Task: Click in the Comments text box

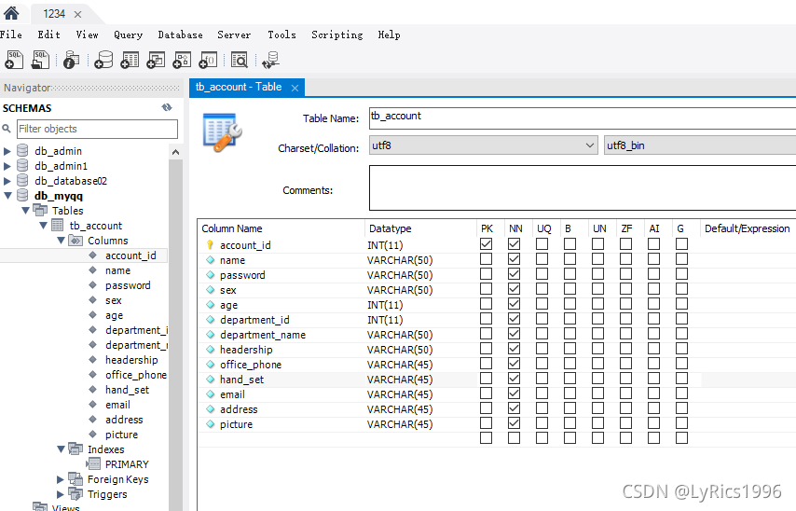Action: pos(583,187)
